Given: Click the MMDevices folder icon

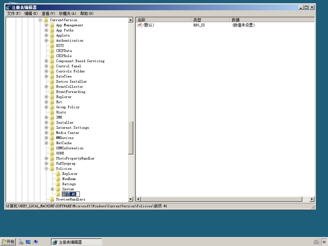Looking at the screenshot, I should 52,138.
